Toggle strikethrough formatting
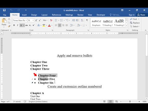The width and height of the screenshot is (148, 111). (x=27, y=25)
